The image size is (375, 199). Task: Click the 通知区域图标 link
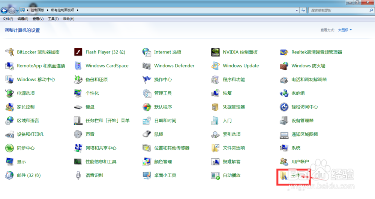(304, 134)
